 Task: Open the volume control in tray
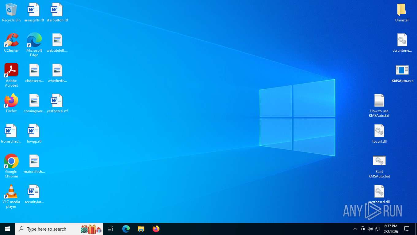coord(370,229)
